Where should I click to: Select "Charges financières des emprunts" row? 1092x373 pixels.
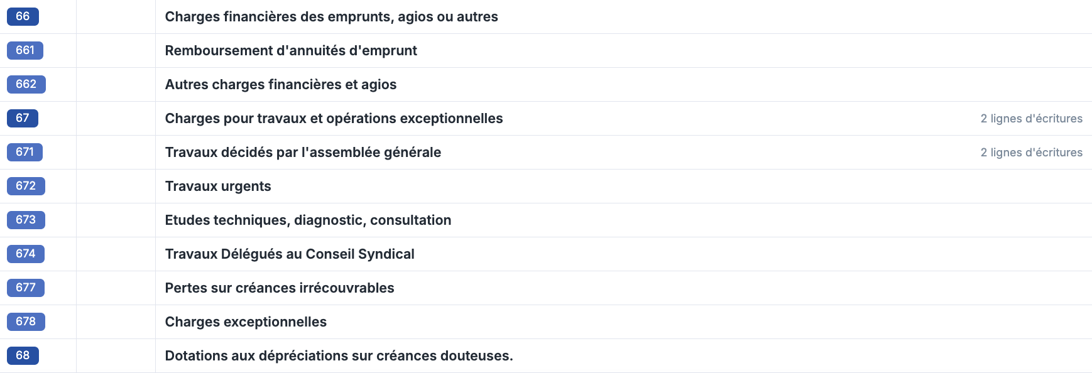(x=331, y=17)
